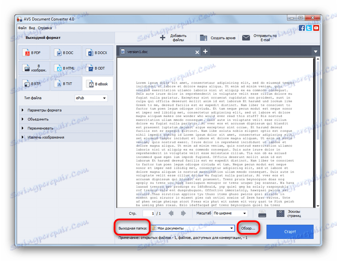Open the 'Файл' menu
Screen dimensions: 337x261
pos(22,28)
